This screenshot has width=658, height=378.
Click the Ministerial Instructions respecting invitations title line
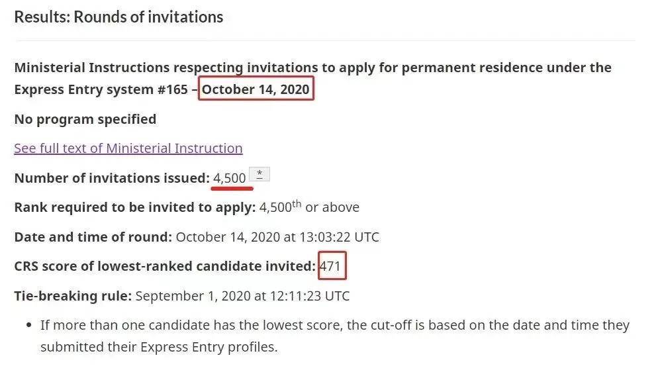(312, 68)
